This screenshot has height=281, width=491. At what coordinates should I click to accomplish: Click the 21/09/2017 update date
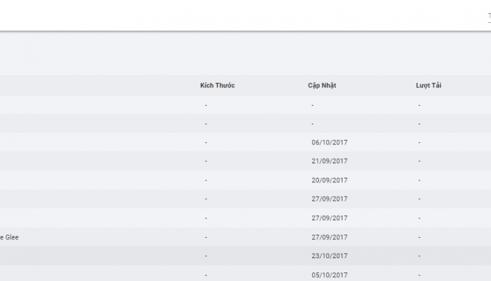pyautogui.click(x=329, y=161)
